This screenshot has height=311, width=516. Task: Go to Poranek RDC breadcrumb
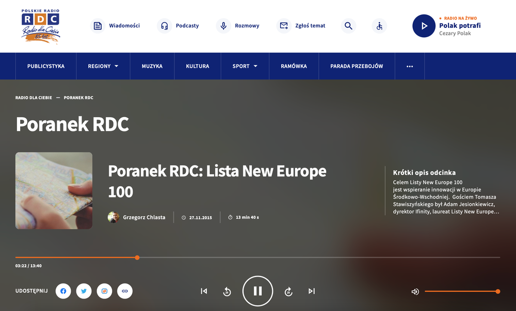click(78, 97)
